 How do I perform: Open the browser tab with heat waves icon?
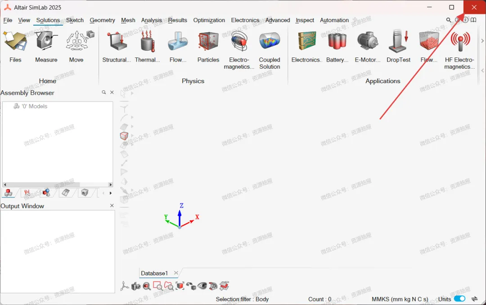point(27,193)
